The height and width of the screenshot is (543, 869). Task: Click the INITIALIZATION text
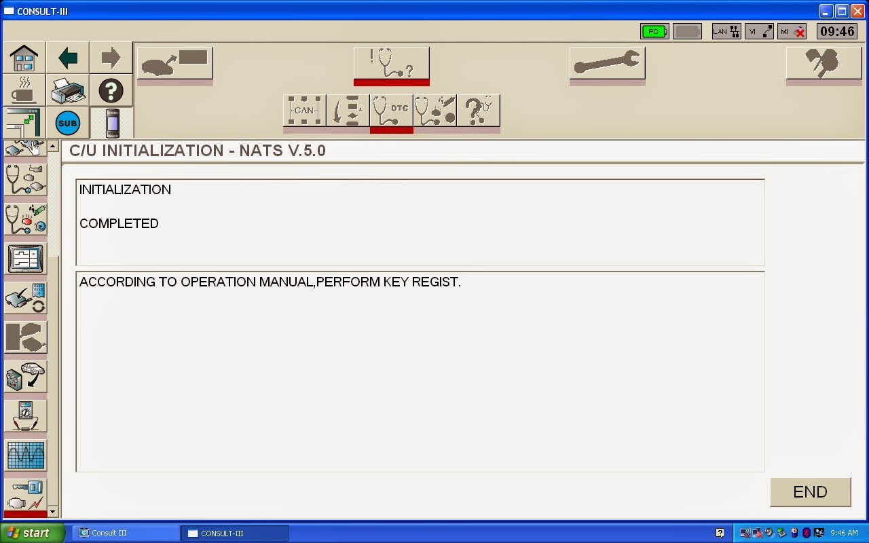coord(125,190)
